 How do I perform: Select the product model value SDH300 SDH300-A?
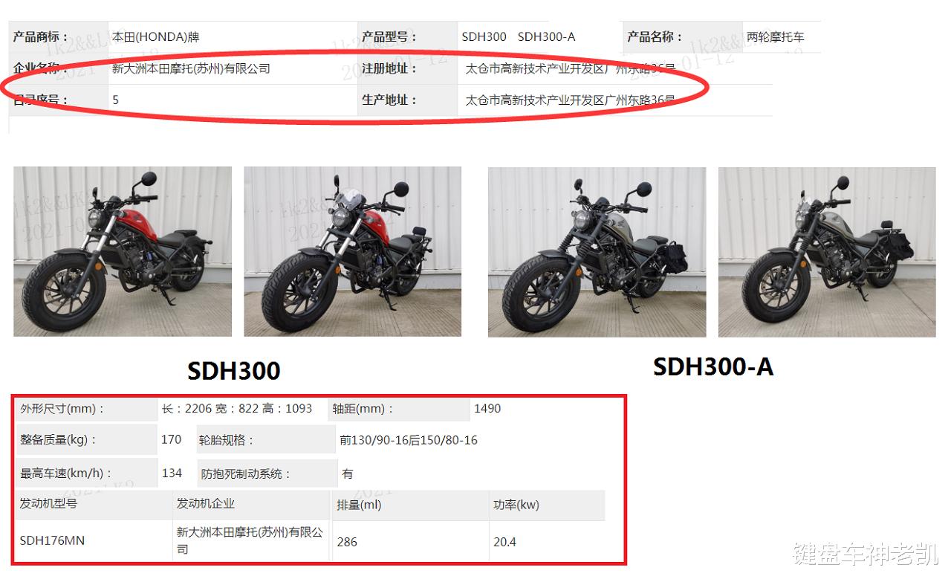[519, 36]
